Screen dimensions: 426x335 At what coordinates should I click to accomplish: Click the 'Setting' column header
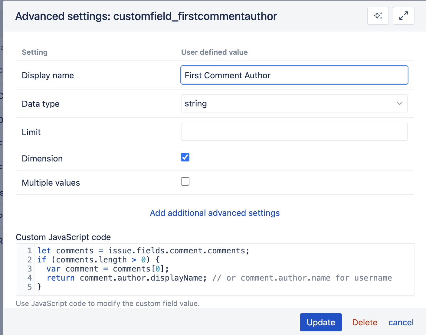(x=34, y=52)
